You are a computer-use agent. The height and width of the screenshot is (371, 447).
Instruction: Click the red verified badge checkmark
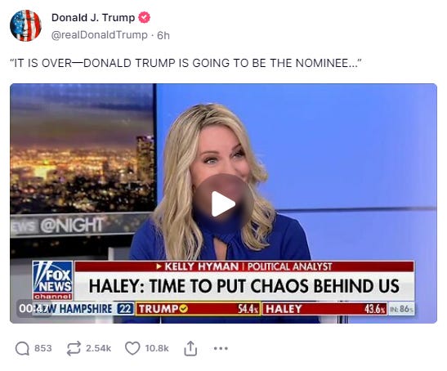coord(145,18)
